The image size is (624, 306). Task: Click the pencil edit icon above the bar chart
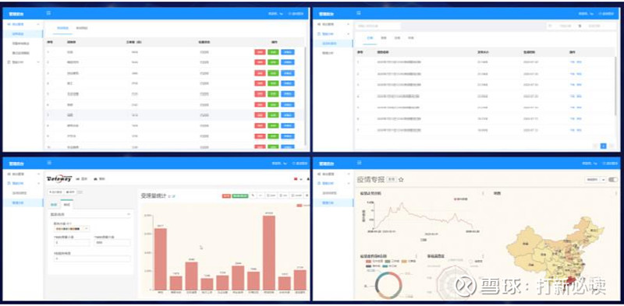point(253,195)
